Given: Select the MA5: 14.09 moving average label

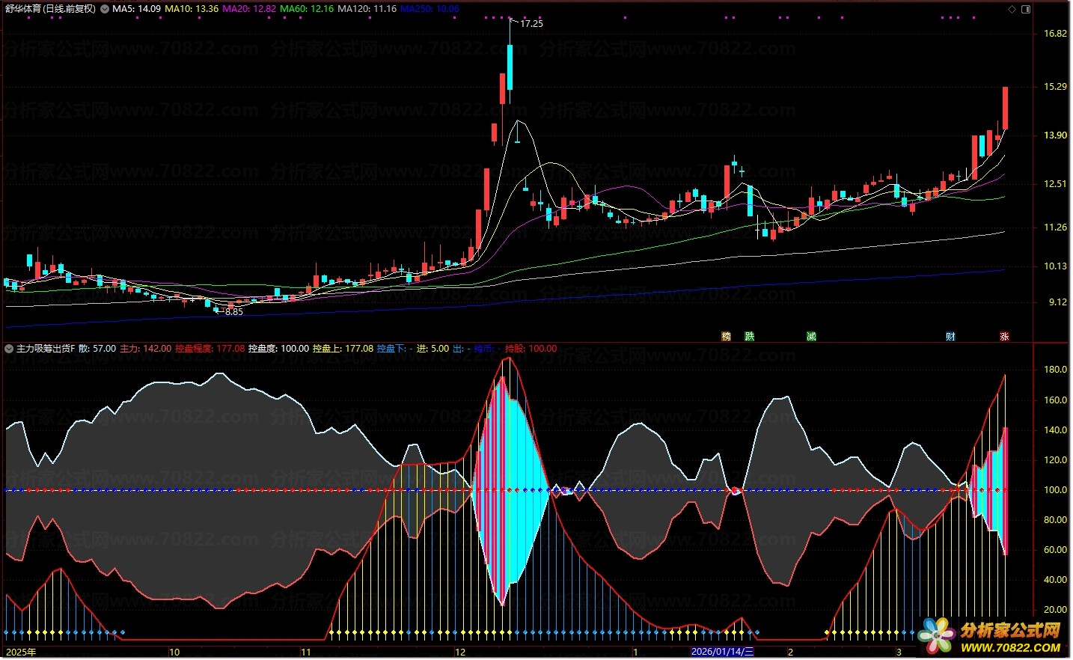Looking at the screenshot, I should tap(136, 9).
